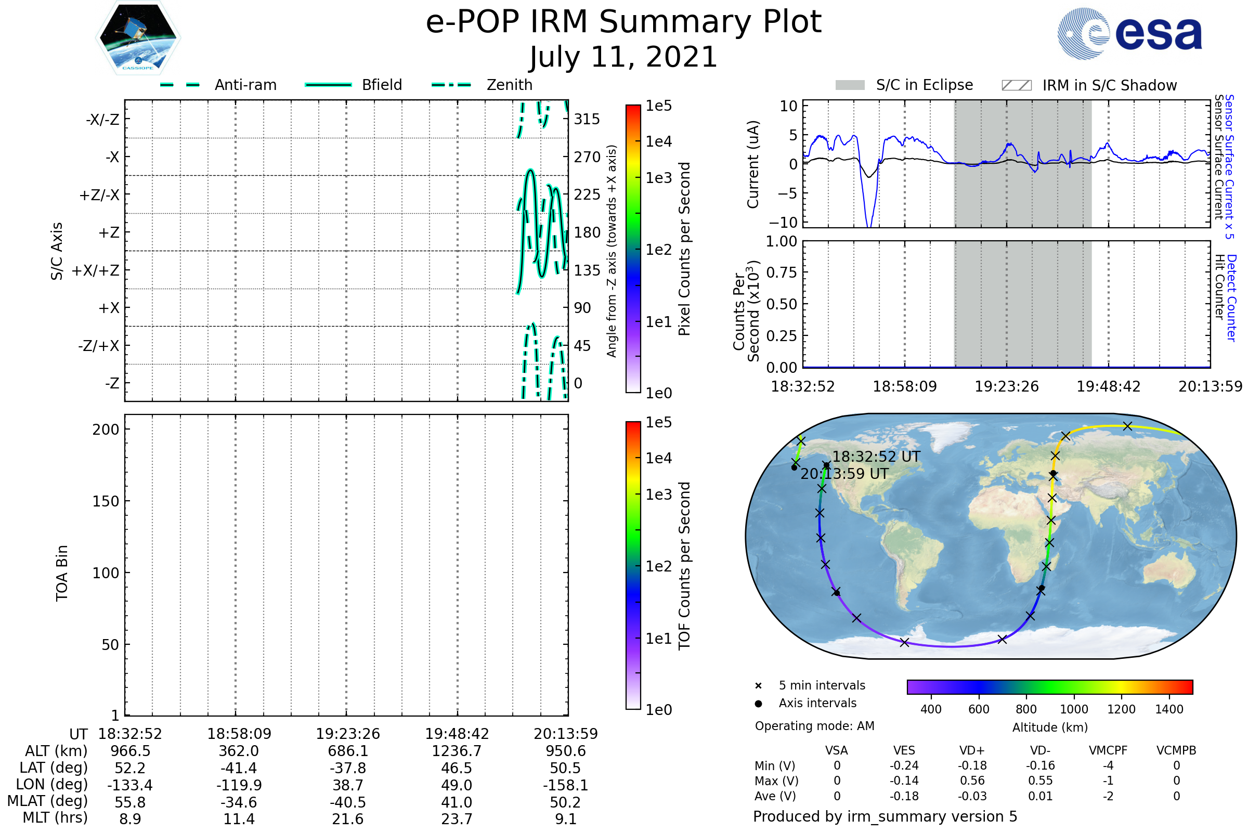Click the 18:32:52 UT map label
Viewport: 1248px width, 832px height.
pyautogui.click(x=876, y=457)
